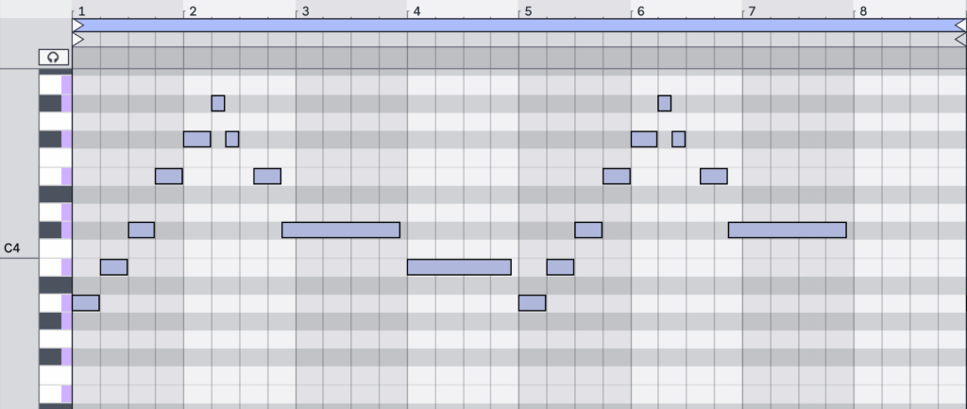Image resolution: width=967 pixels, height=409 pixels.
Task: Click the loop start marker triangle
Action: pyautogui.click(x=77, y=26)
